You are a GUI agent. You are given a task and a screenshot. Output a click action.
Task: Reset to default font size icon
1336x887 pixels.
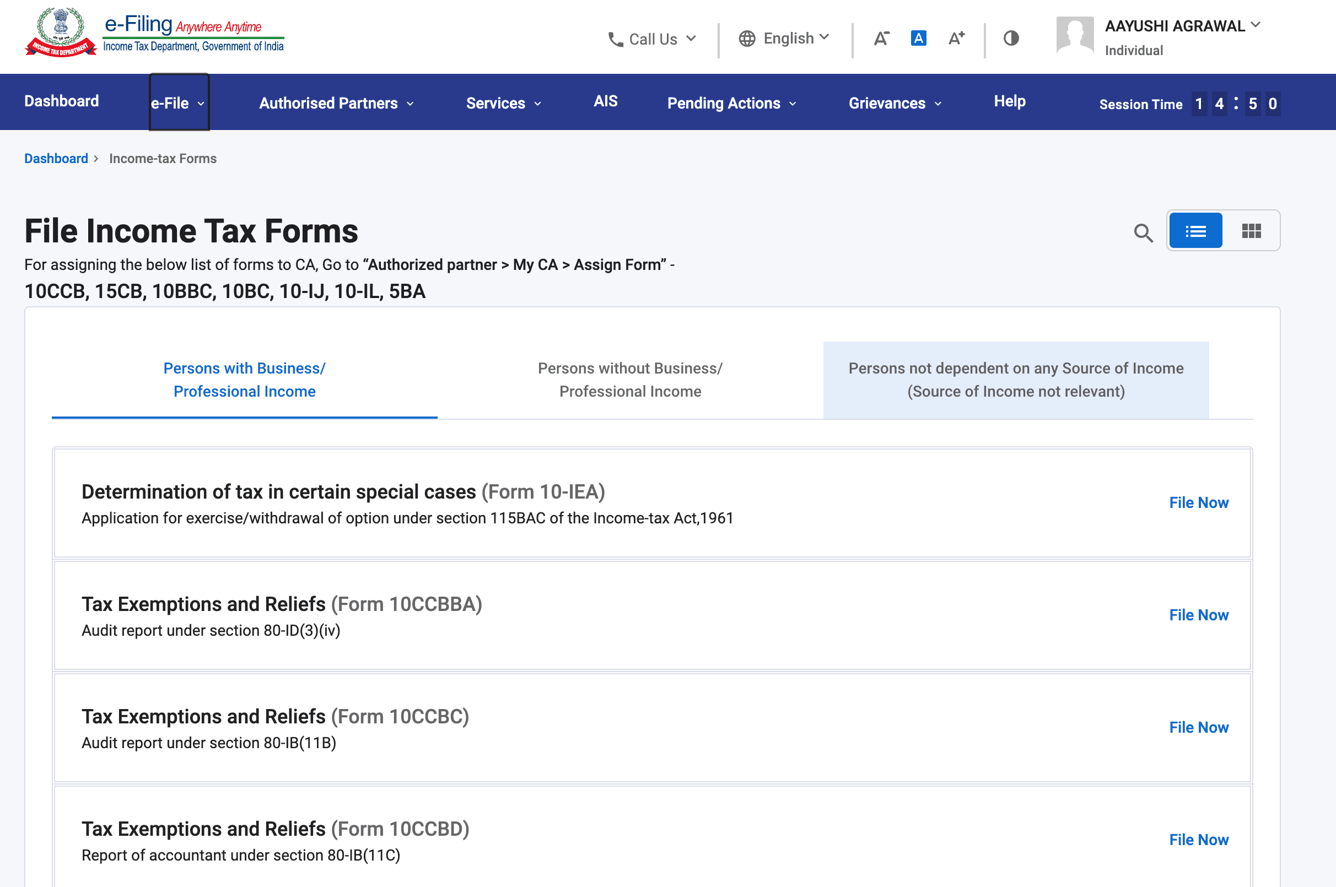[918, 39]
